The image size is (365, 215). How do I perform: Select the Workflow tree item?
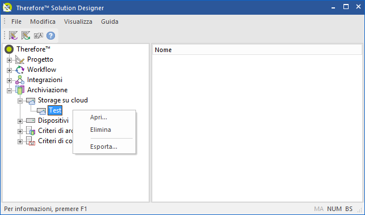click(x=42, y=70)
